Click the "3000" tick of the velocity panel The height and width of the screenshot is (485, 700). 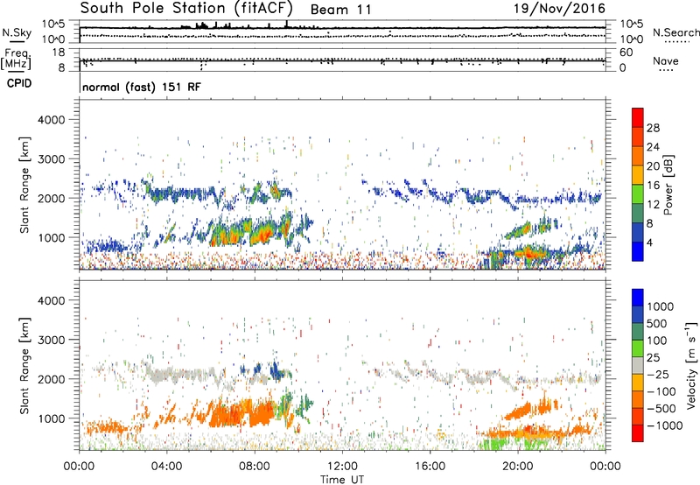tap(52, 340)
